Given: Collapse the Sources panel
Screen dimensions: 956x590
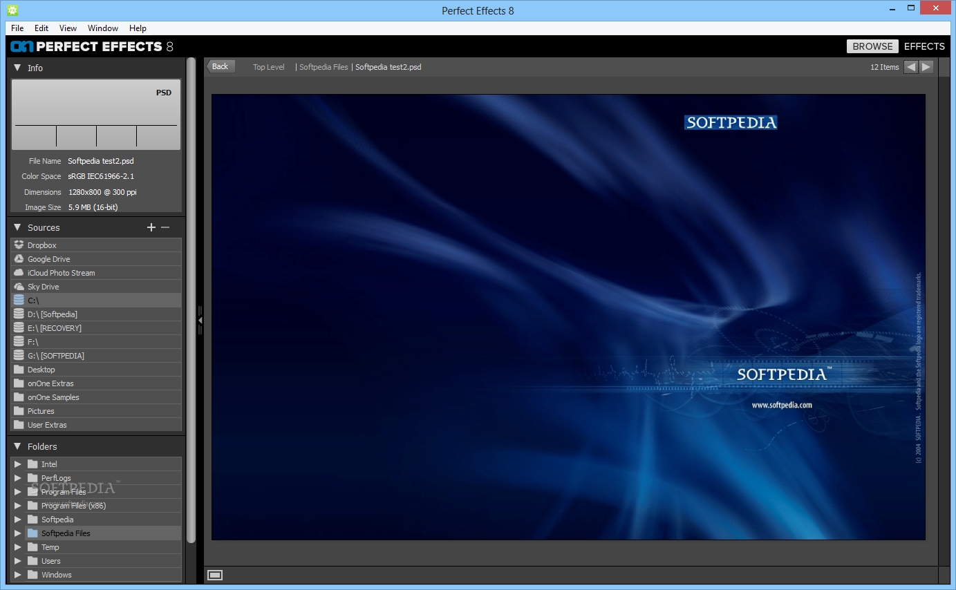Looking at the screenshot, I should coord(18,227).
